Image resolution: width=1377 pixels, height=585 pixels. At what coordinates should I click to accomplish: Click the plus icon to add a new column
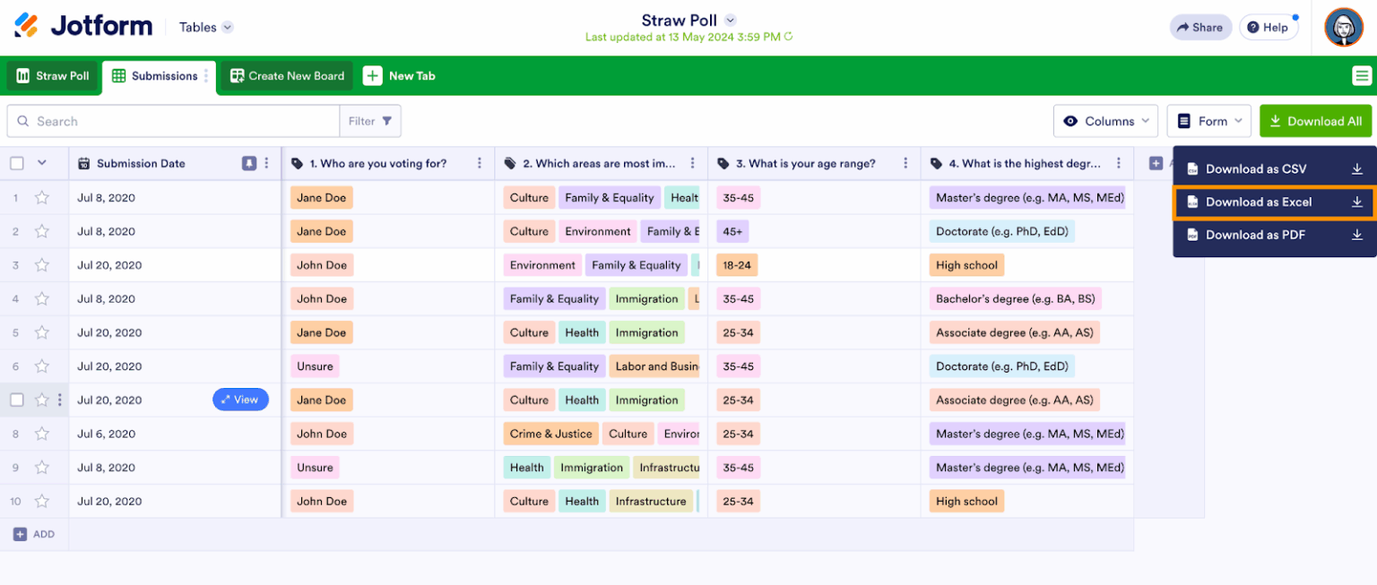point(1155,163)
